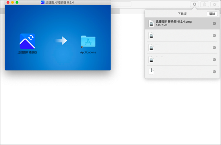Viewport: 221px width, 145px height.
Task: Open the Safari share toolbar button
Action: click(205, 4)
